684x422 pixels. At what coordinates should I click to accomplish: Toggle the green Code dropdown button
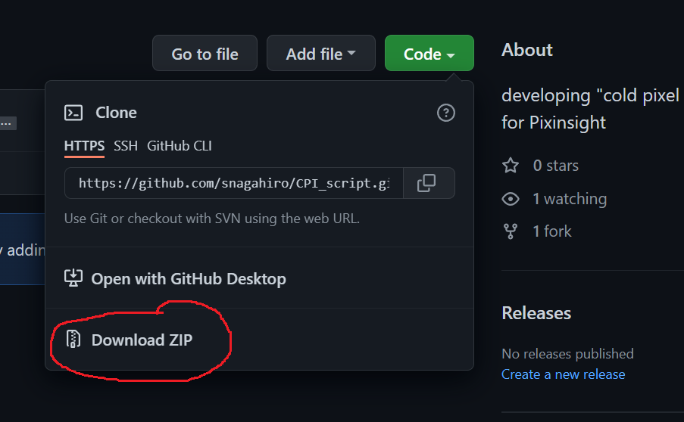click(x=429, y=53)
